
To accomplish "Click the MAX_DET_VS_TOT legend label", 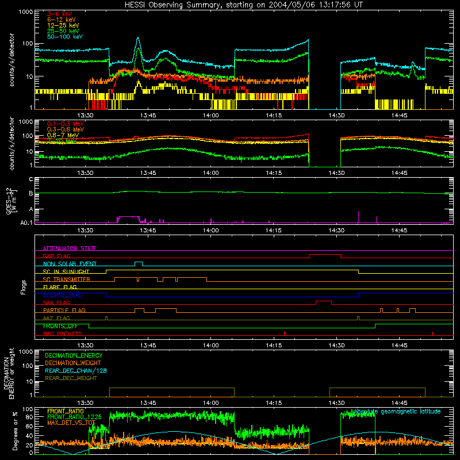I will (71, 423).
